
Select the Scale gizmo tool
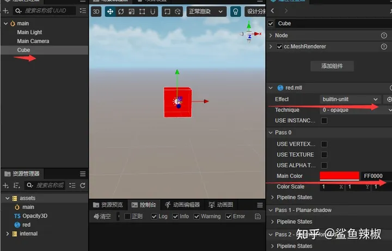pos(132,12)
